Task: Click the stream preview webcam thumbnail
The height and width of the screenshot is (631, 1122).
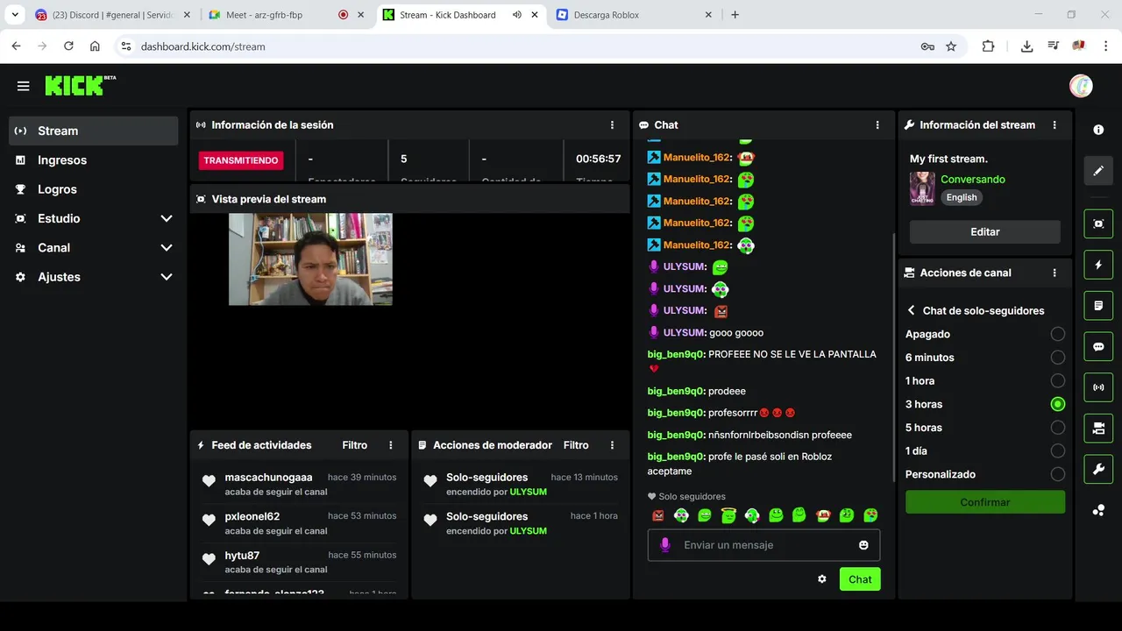Action: tap(310, 259)
